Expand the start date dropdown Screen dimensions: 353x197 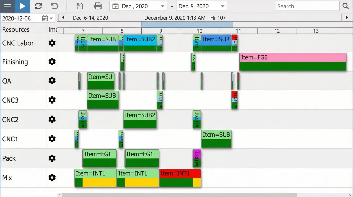click(163, 6)
